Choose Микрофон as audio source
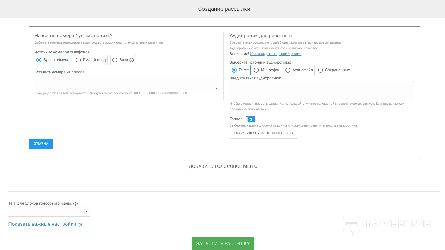445x250 pixels. pos(256,70)
